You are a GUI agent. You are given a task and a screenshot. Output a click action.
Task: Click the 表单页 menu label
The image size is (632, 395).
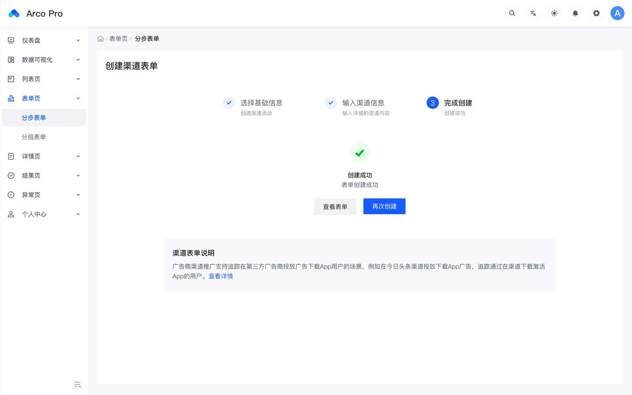coord(31,98)
